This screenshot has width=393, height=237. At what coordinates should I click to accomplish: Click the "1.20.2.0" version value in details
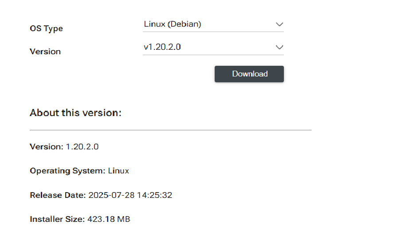click(x=82, y=147)
